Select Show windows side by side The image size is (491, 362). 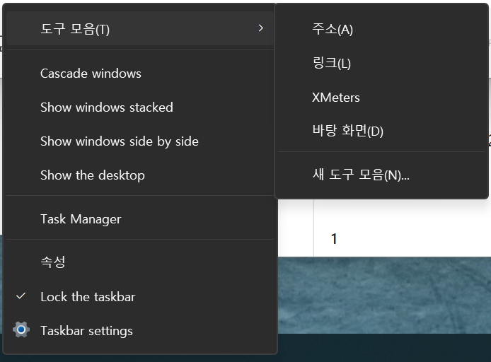(x=139, y=141)
